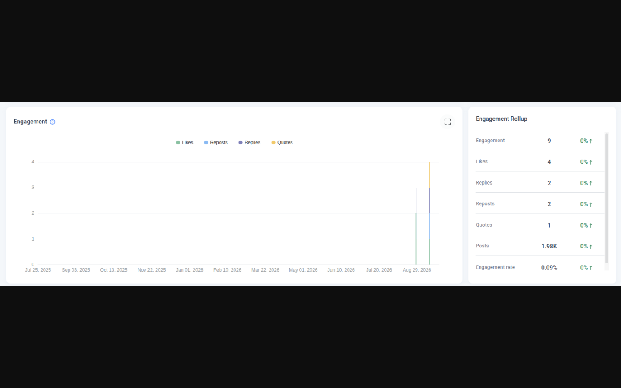Image resolution: width=621 pixels, height=388 pixels.
Task: Click the Sep 03, 2025 axis label
Action: (76, 270)
